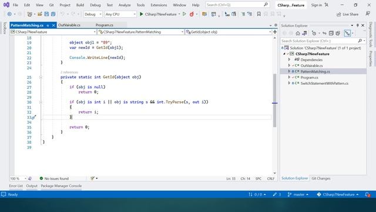The height and width of the screenshot is (212, 376).
Task: Click the Solution Explorer search magnifier icon
Action: click(360, 41)
